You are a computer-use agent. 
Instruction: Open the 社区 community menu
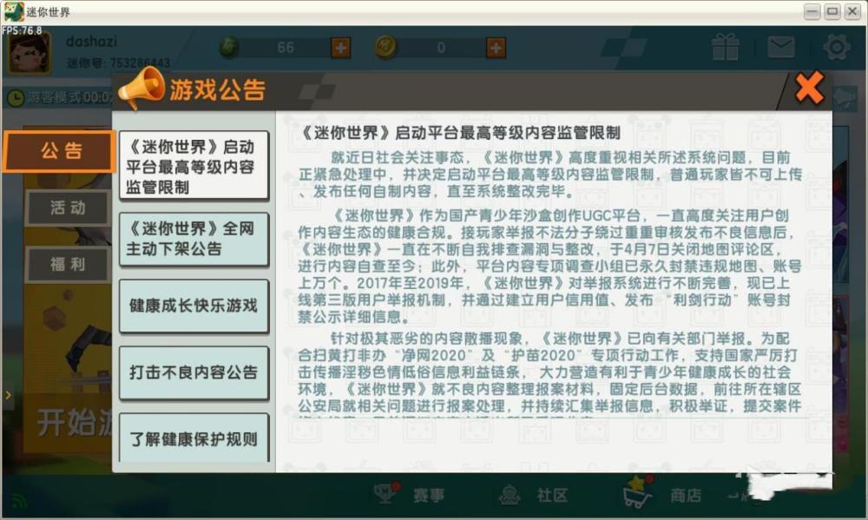point(533,495)
